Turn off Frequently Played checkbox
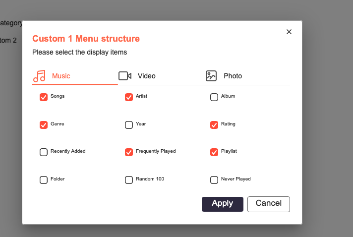The image size is (353, 237). 129,152
